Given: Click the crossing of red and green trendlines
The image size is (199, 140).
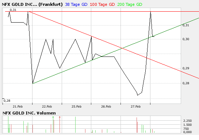Looking at the screenshot, I should click(x=122, y=48).
